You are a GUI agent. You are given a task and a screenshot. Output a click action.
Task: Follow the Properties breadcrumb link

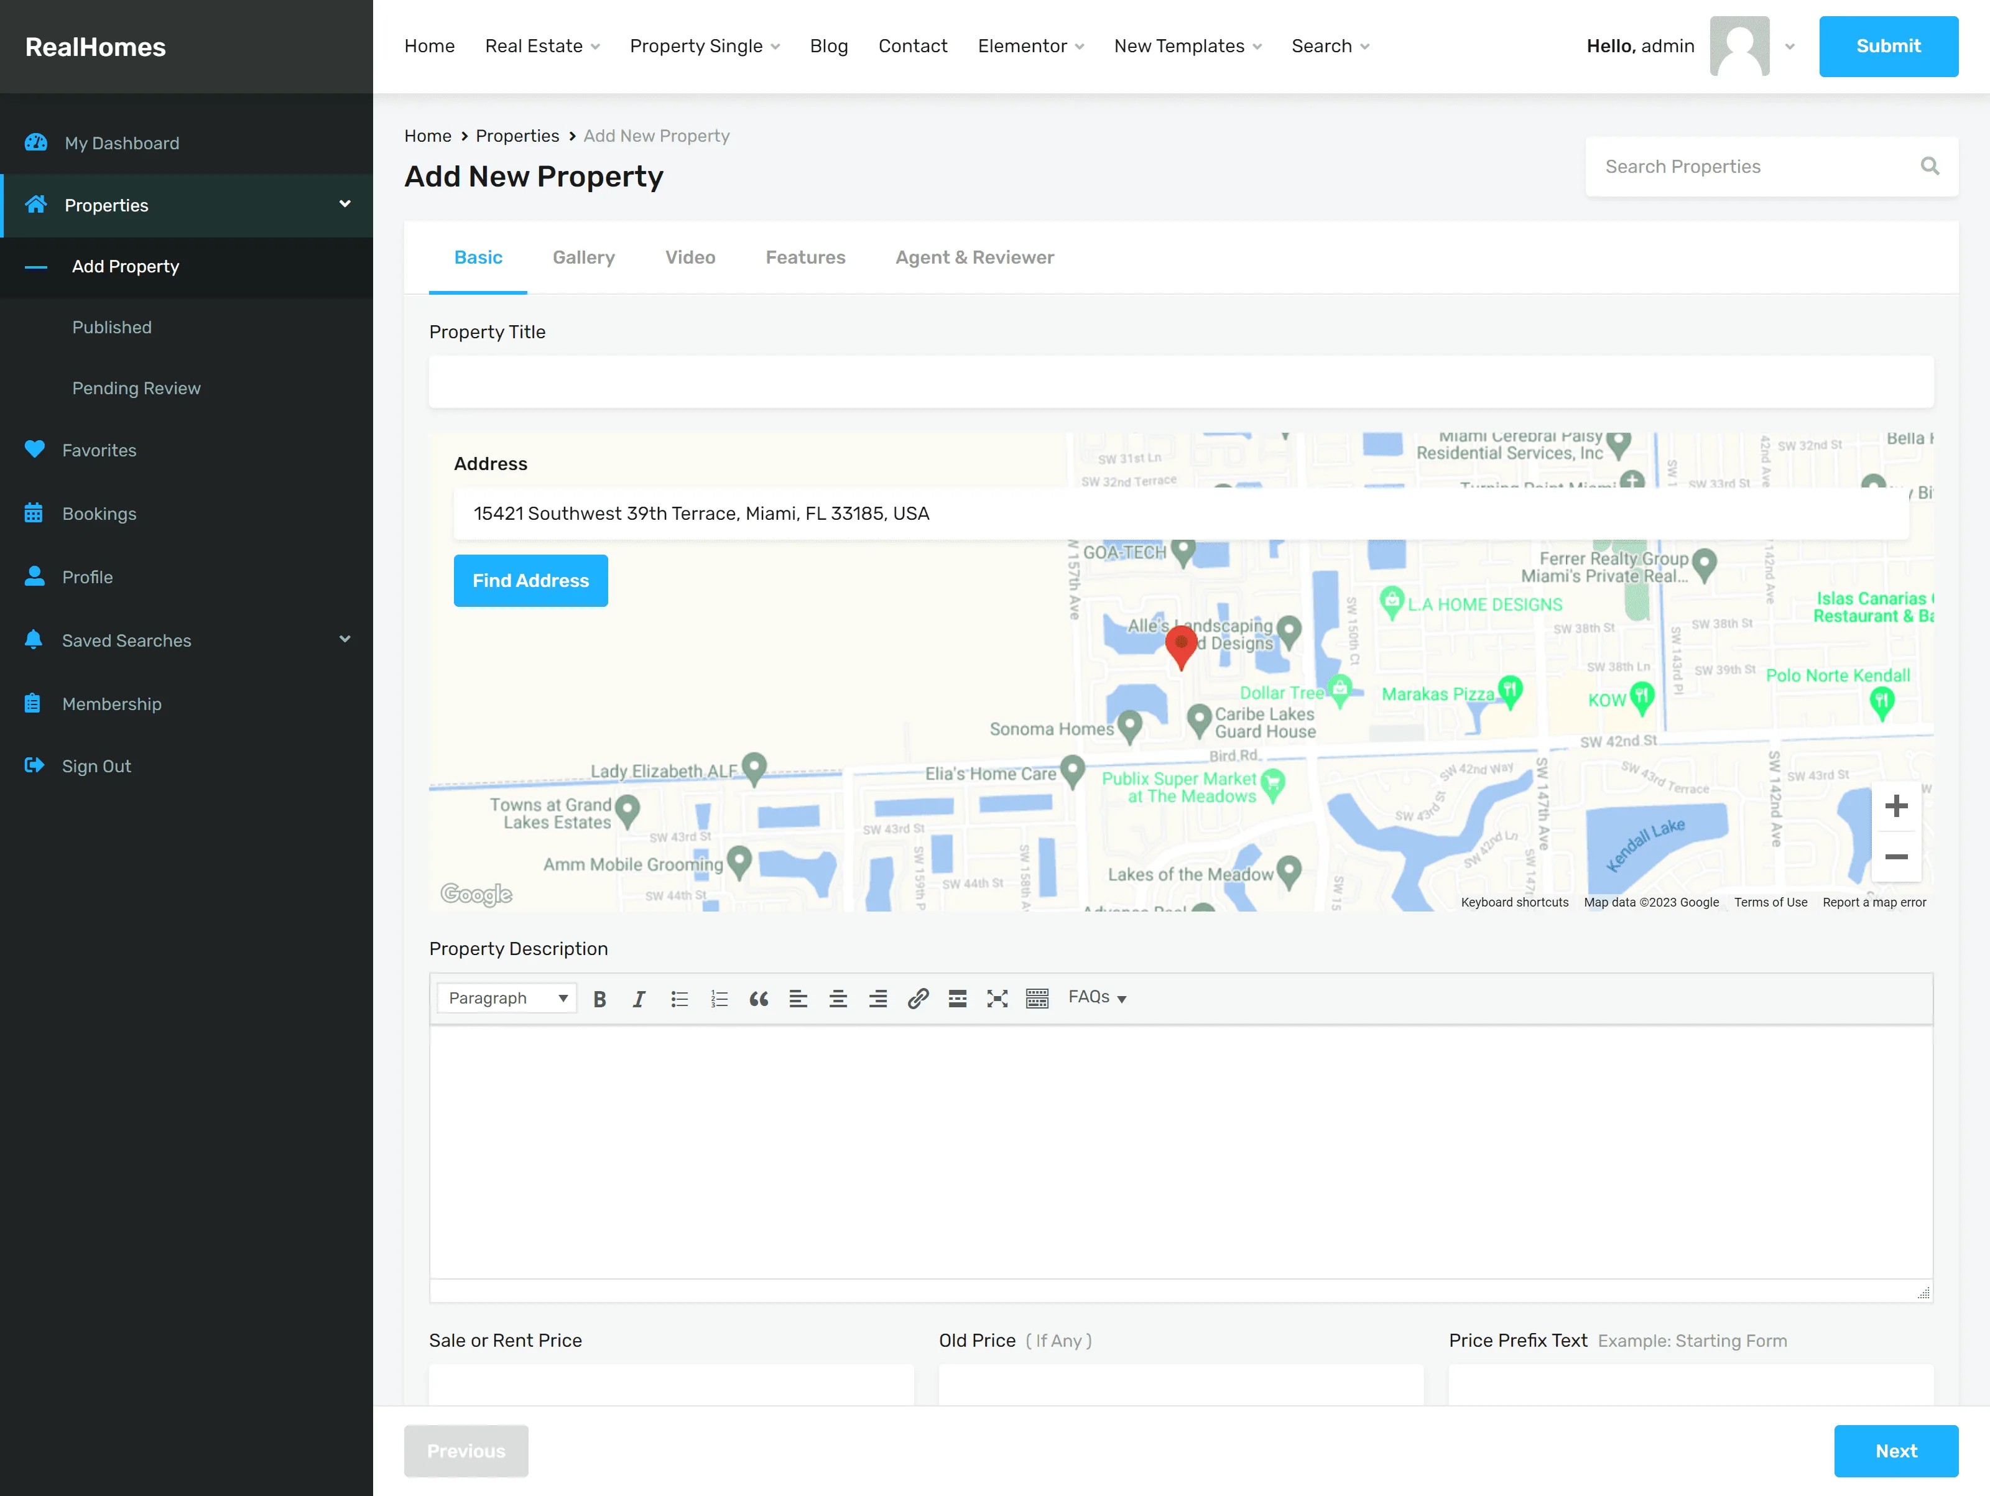517,136
